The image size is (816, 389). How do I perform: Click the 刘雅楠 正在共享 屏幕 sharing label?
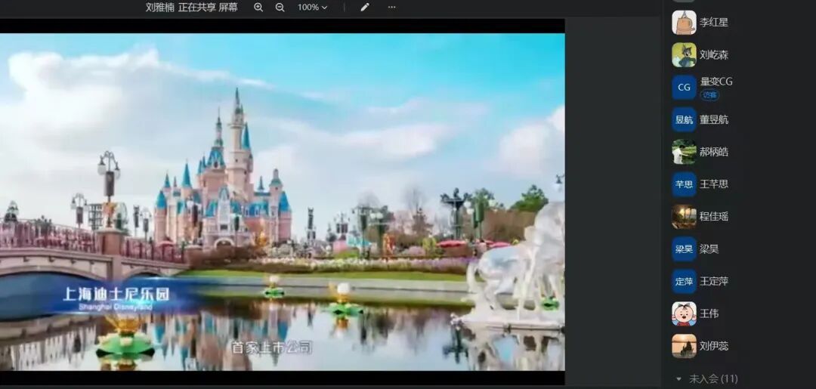191,7
